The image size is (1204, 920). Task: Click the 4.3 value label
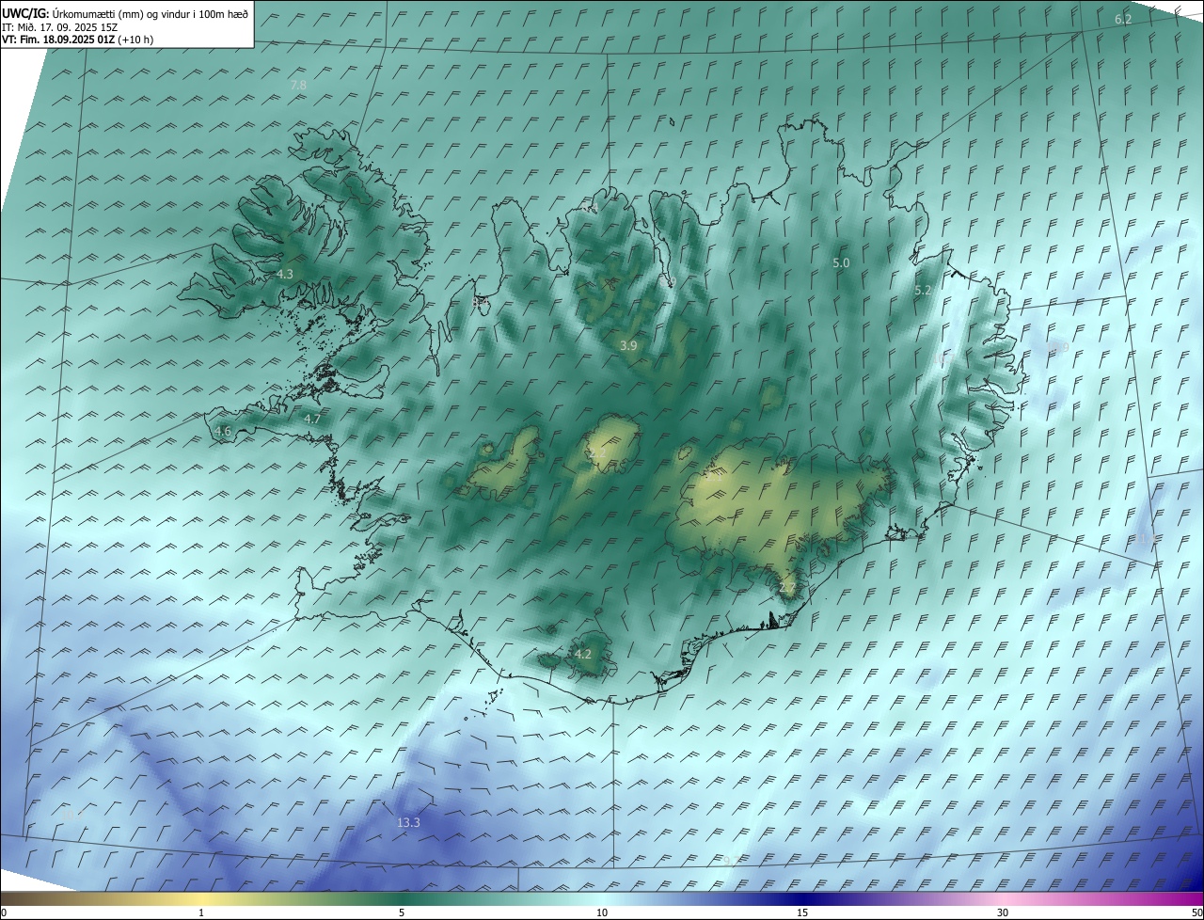(285, 274)
